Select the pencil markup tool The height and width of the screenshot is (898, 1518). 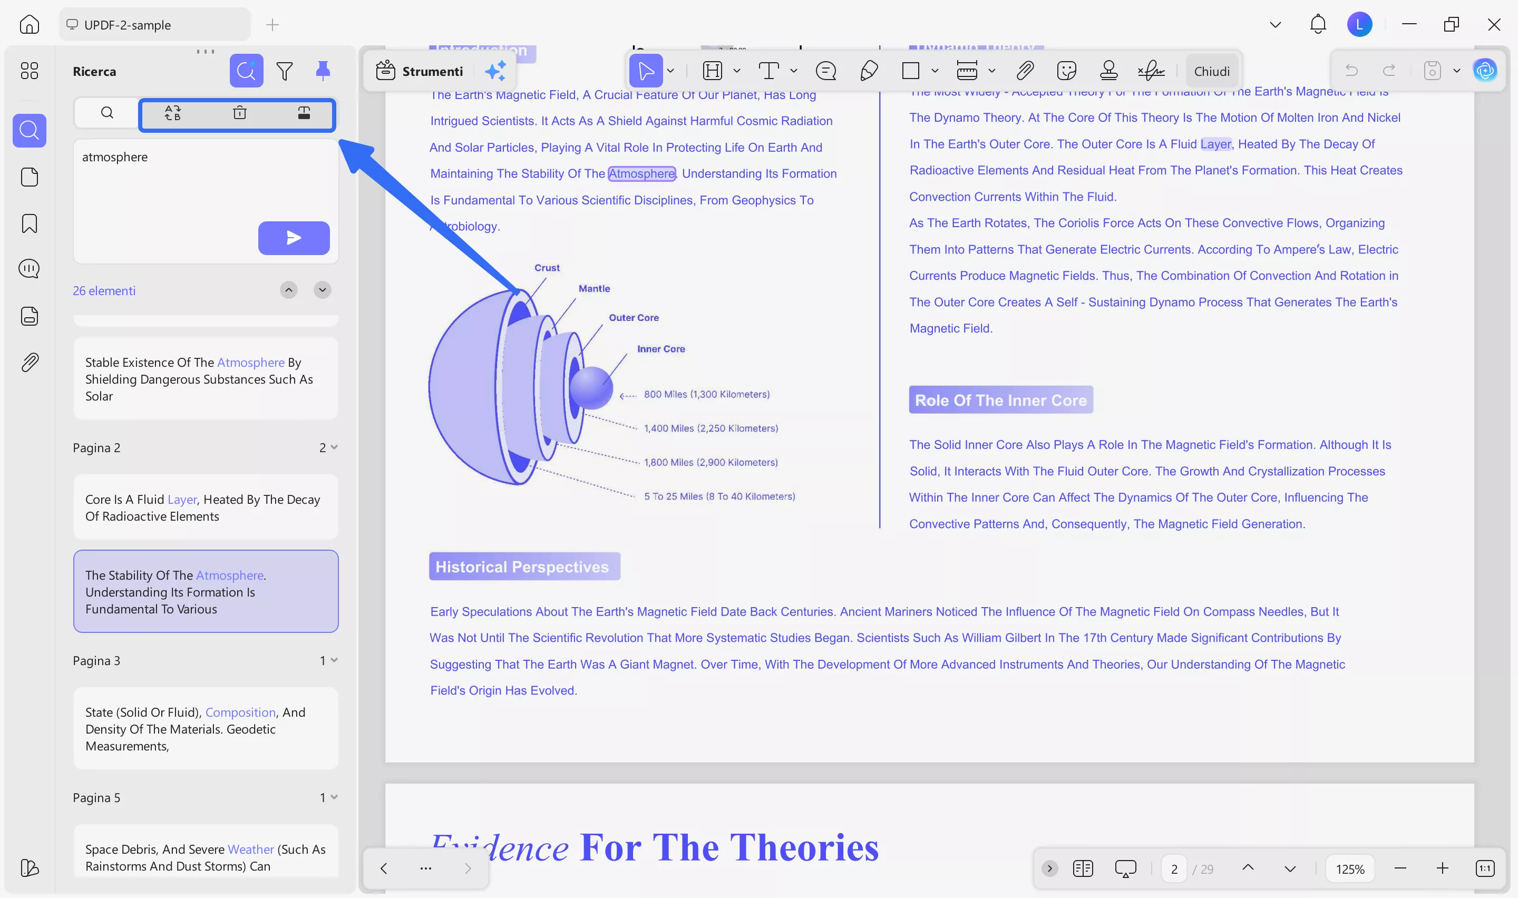(x=869, y=71)
